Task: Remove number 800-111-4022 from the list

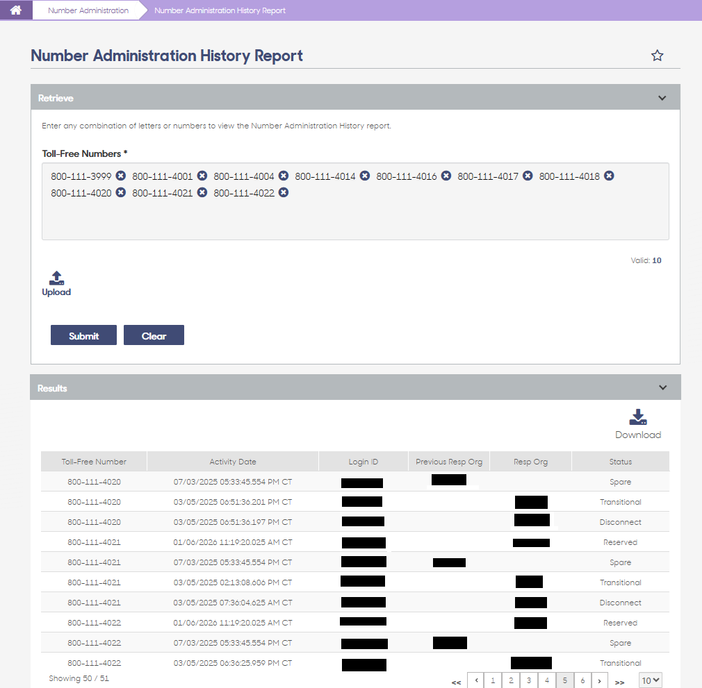Action: (x=284, y=192)
